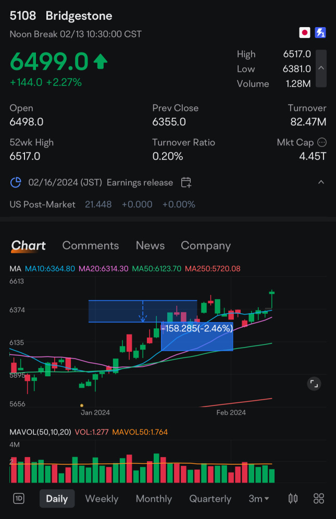Open the News tab
The image size is (336, 519).
click(151, 245)
